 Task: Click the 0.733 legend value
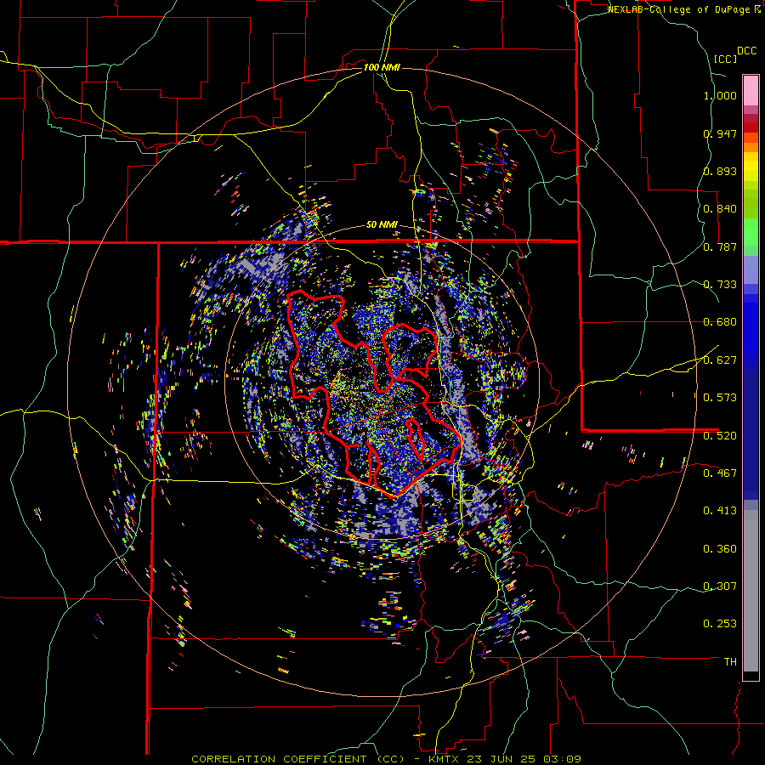tap(720, 284)
